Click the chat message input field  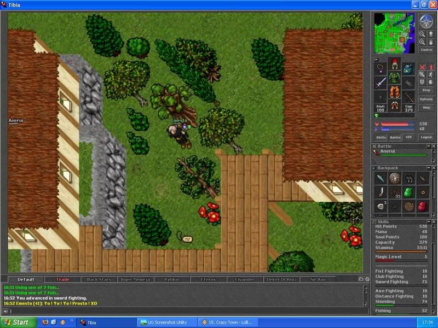coord(189,311)
